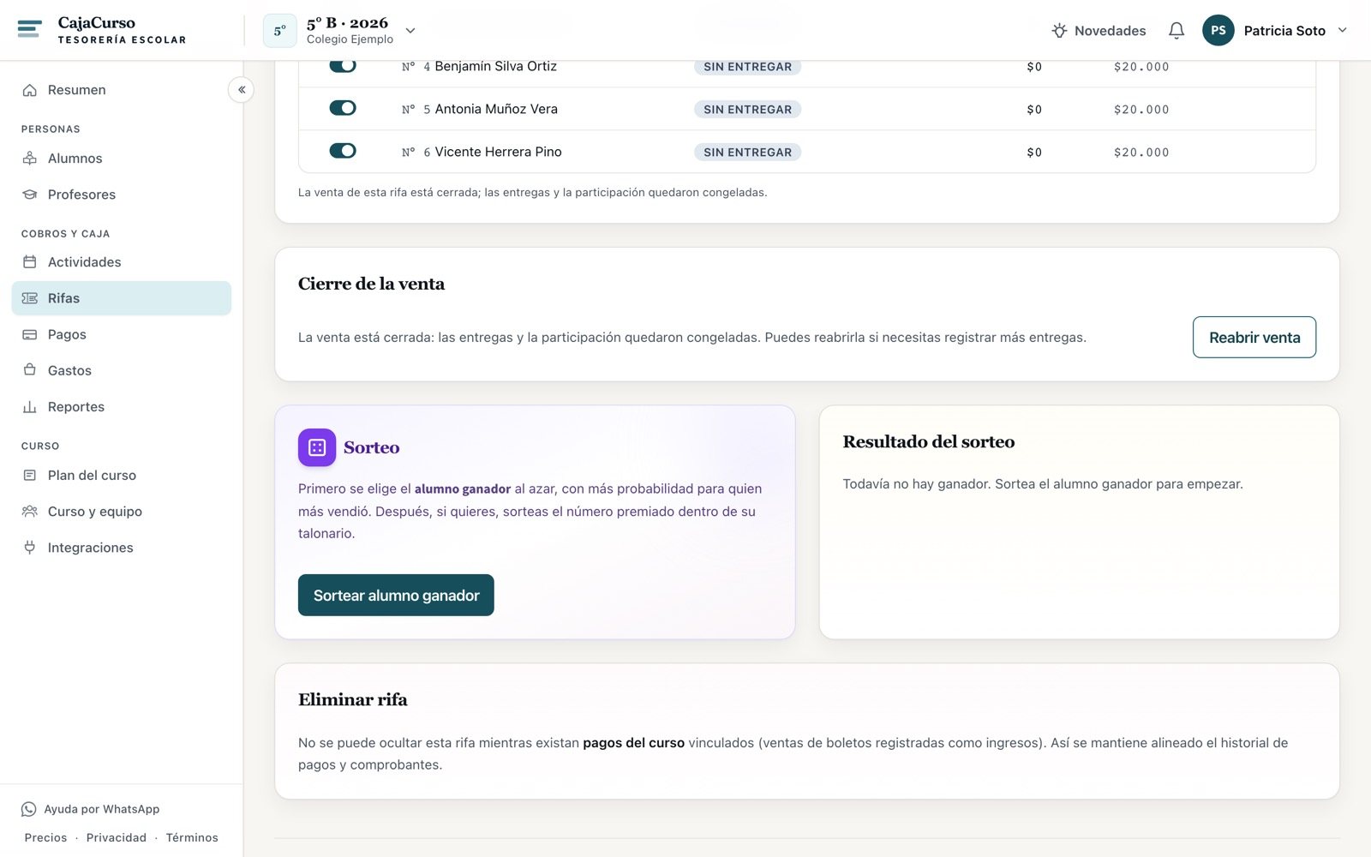Click the Pagos card icon
Image resolution: width=1371 pixels, height=857 pixels.
[x=30, y=334]
